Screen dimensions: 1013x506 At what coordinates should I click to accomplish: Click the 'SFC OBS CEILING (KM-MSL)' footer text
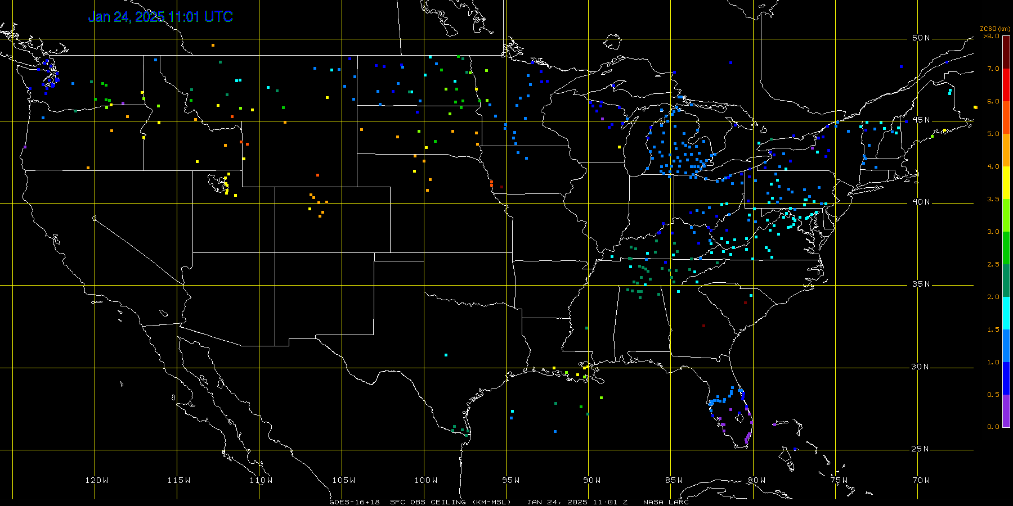[x=450, y=502]
